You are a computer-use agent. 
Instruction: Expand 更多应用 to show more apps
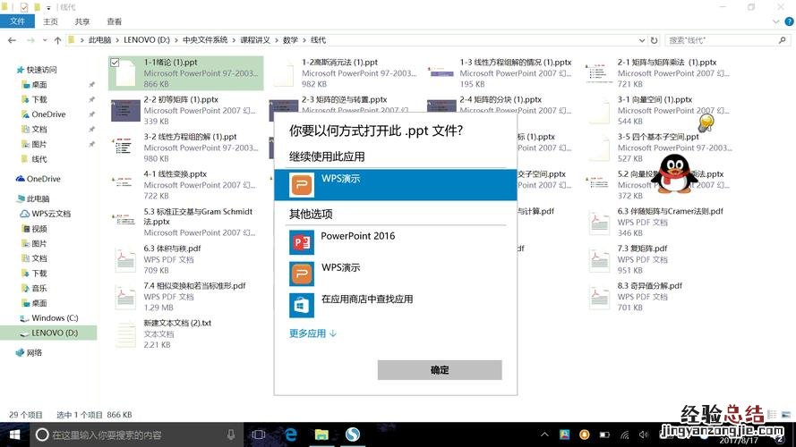point(312,333)
